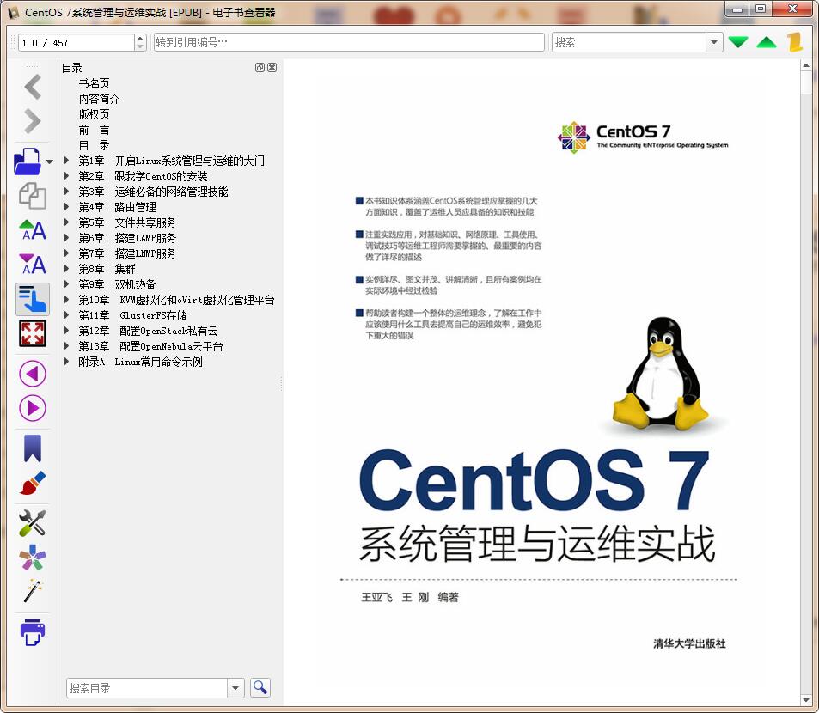The width and height of the screenshot is (819, 713).
Task: Open 第9章 双机热备 chapter
Action: (x=117, y=284)
